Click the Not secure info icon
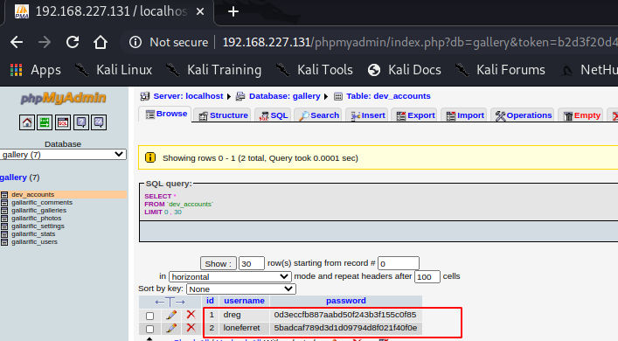The height and width of the screenshot is (341, 618). 135,42
